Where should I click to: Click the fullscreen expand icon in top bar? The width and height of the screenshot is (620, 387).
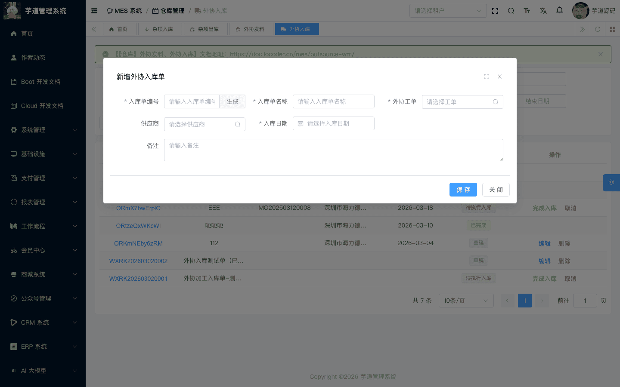(495, 10)
